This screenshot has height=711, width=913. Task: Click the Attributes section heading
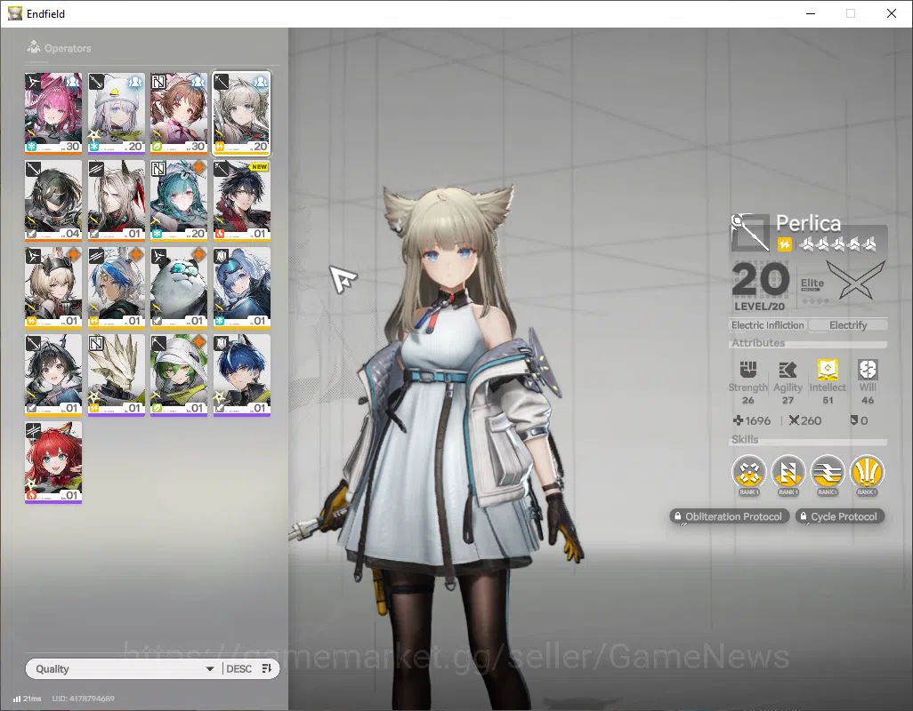(x=758, y=343)
